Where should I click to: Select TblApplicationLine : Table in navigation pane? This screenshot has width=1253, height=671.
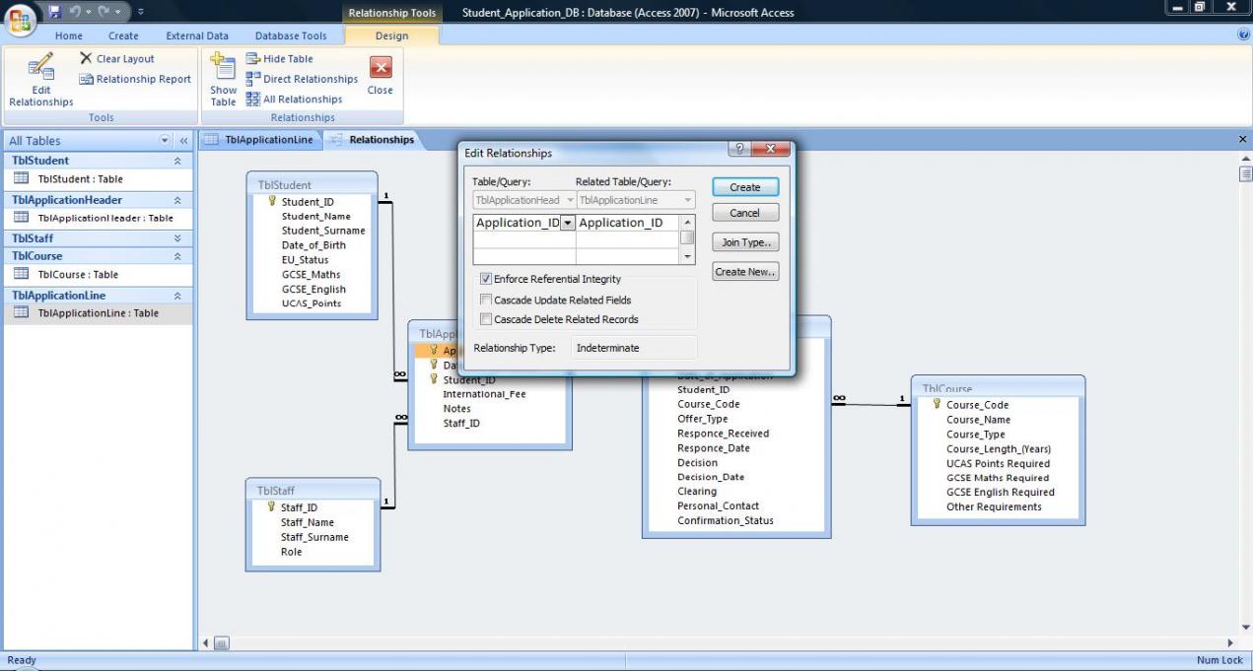99,313
